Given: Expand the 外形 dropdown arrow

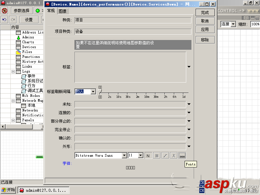Looking at the screenshot, I should (189, 147).
